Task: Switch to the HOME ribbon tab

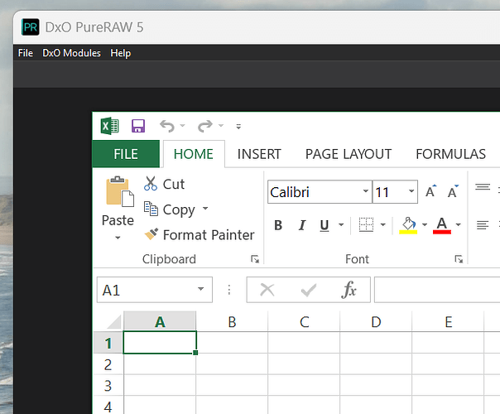Action: click(x=194, y=154)
